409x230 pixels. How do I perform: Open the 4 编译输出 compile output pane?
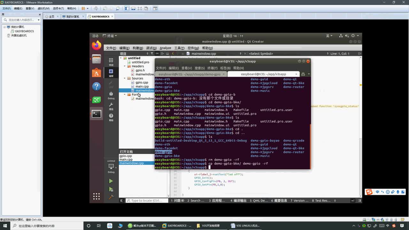click(239, 201)
